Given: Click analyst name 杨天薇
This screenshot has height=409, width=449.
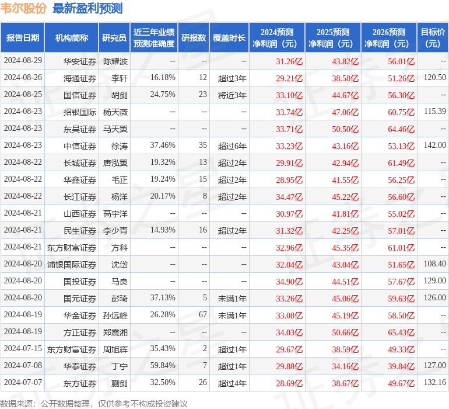Looking at the screenshot, I should tap(115, 112).
